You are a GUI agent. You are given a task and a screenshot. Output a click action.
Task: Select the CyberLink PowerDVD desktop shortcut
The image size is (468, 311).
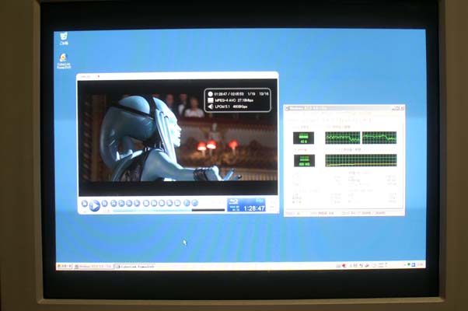(x=64, y=61)
